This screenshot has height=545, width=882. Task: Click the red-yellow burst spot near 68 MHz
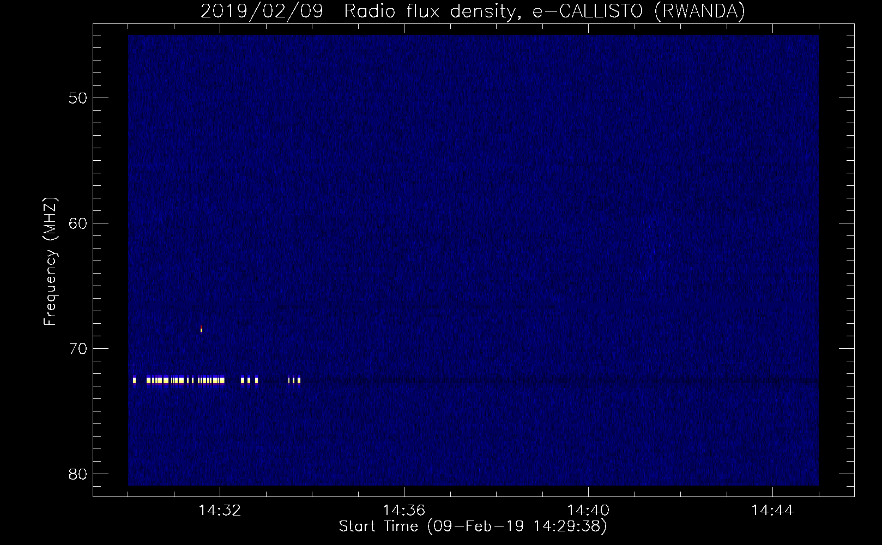[x=201, y=329]
